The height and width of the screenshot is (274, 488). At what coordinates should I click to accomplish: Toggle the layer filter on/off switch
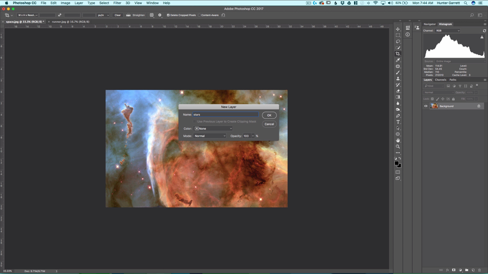pos(477,86)
